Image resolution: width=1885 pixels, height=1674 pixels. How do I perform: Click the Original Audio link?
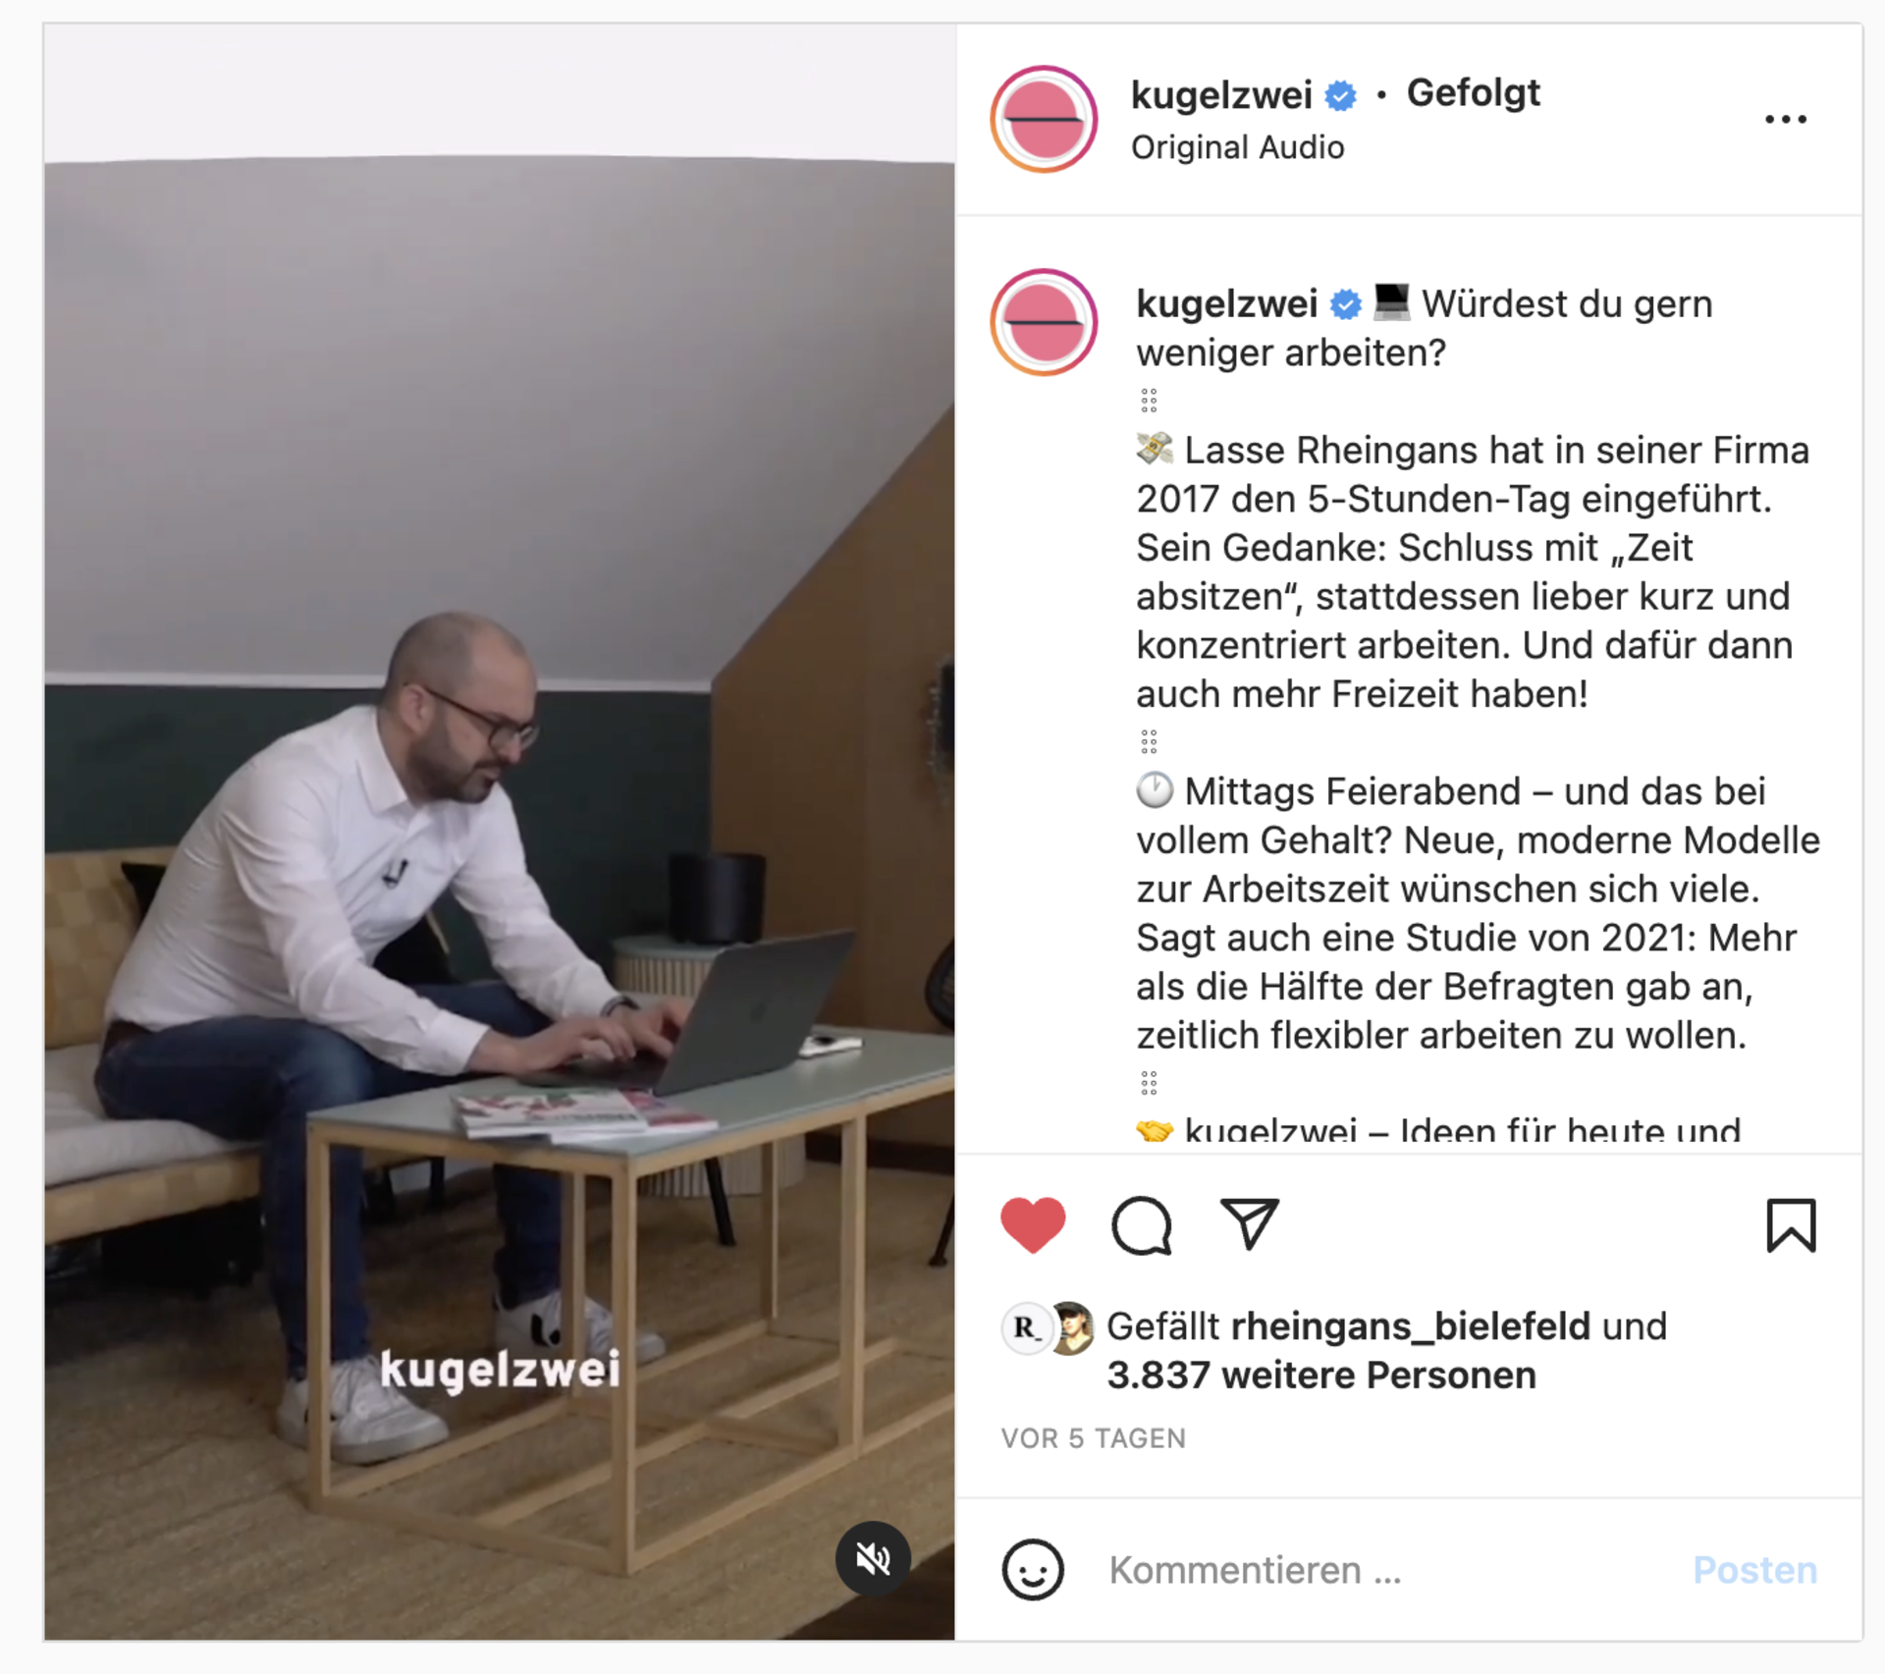tap(1237, 147)
